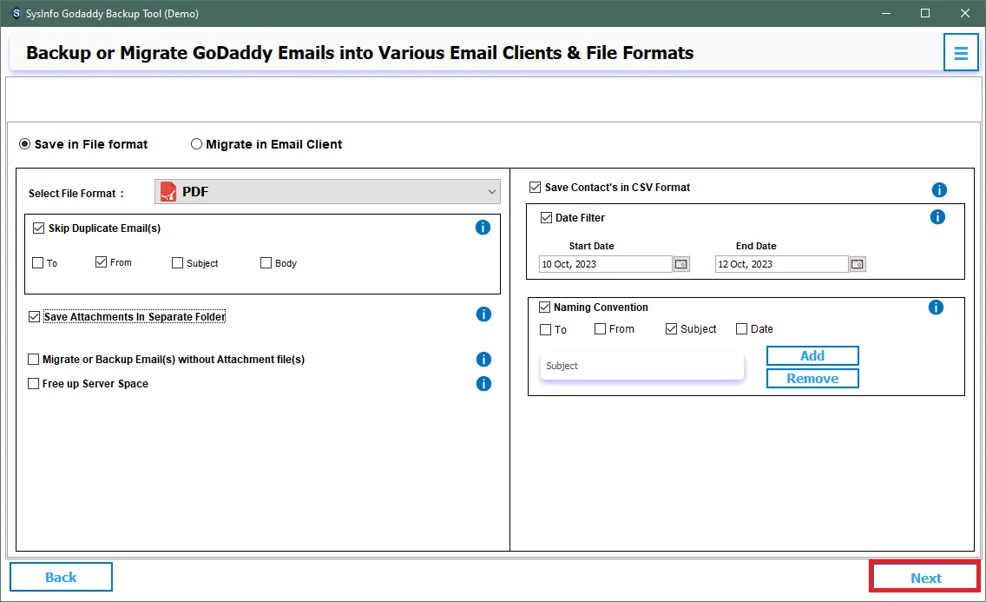986x602 pixels.
Task: Uncheck the Date Filter checkbox
Action: (546, 218)
